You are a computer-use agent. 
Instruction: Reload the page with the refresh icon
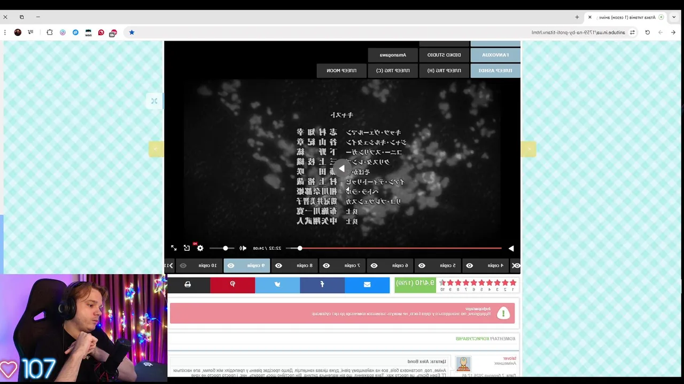(647, 33)
